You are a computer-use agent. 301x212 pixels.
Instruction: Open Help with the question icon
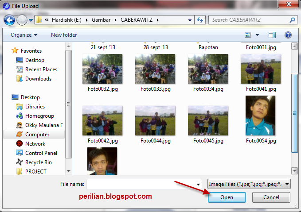(288, 35)
